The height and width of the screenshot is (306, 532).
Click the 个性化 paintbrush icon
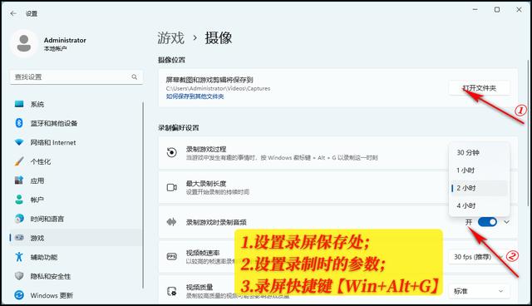(19, 161)
